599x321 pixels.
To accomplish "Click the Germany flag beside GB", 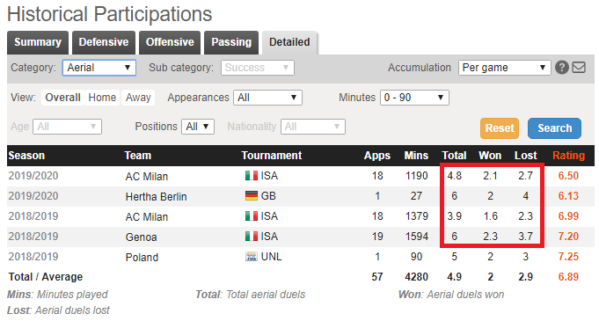I will coord(252,196).
